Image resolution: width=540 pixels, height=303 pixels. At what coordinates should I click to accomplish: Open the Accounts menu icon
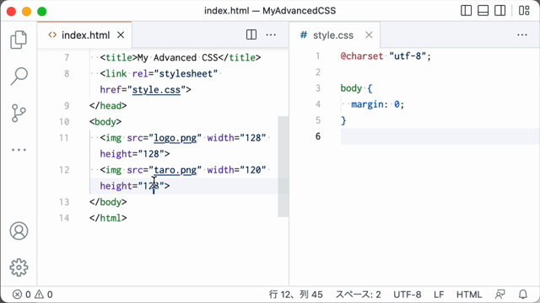click(x=19, y=231)
